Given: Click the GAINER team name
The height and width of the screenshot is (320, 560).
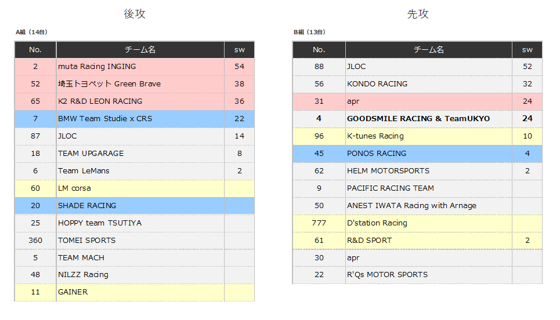Looking at the screenshot, I should coord(73,292).
